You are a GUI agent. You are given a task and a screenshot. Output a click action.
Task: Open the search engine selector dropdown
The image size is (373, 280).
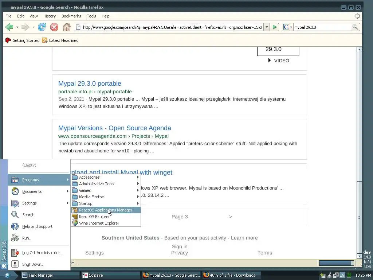click(287, 27)
